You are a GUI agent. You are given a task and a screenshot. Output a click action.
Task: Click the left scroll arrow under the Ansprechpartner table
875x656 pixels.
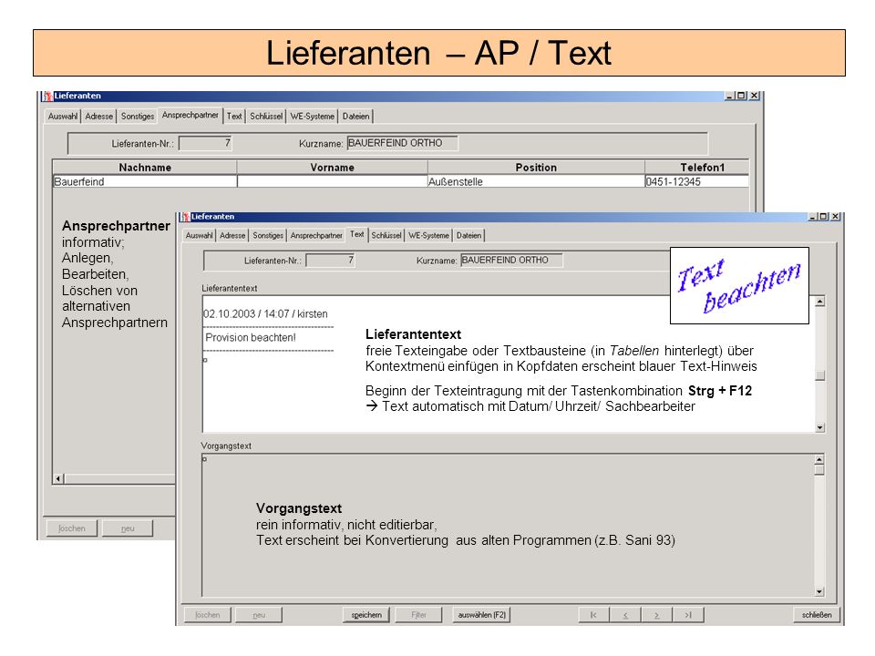[x=58, y=478]
